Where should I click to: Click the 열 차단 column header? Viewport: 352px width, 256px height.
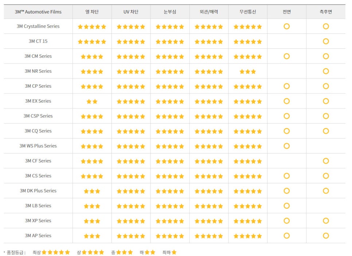(92, 12)
